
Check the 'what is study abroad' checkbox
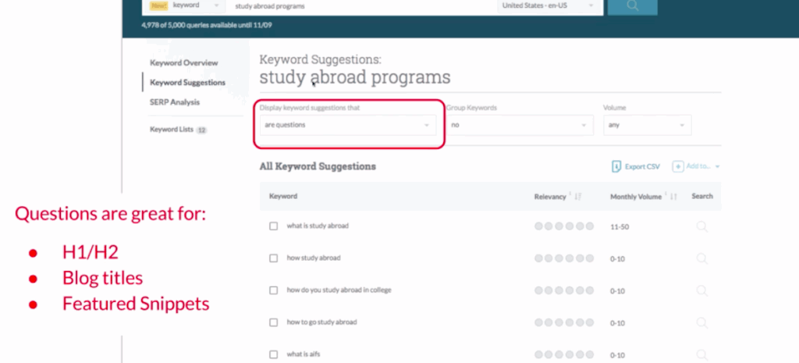click(273, 226)
